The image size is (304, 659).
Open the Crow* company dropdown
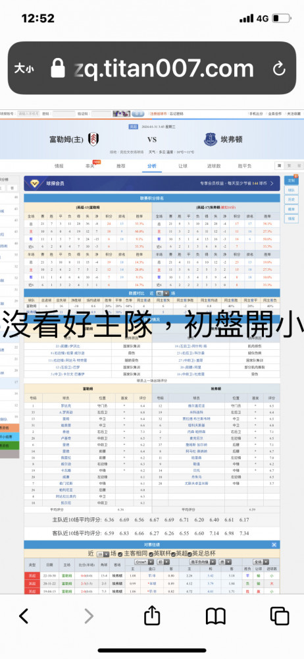click(x=145, y=562)
